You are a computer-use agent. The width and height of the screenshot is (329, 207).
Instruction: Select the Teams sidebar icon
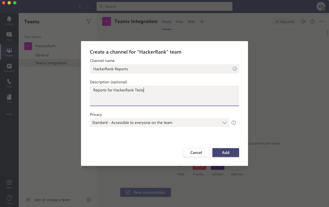(x=9, y=52)
